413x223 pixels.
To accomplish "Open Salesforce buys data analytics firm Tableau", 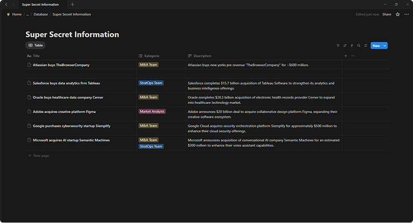I will coord(66,83).
